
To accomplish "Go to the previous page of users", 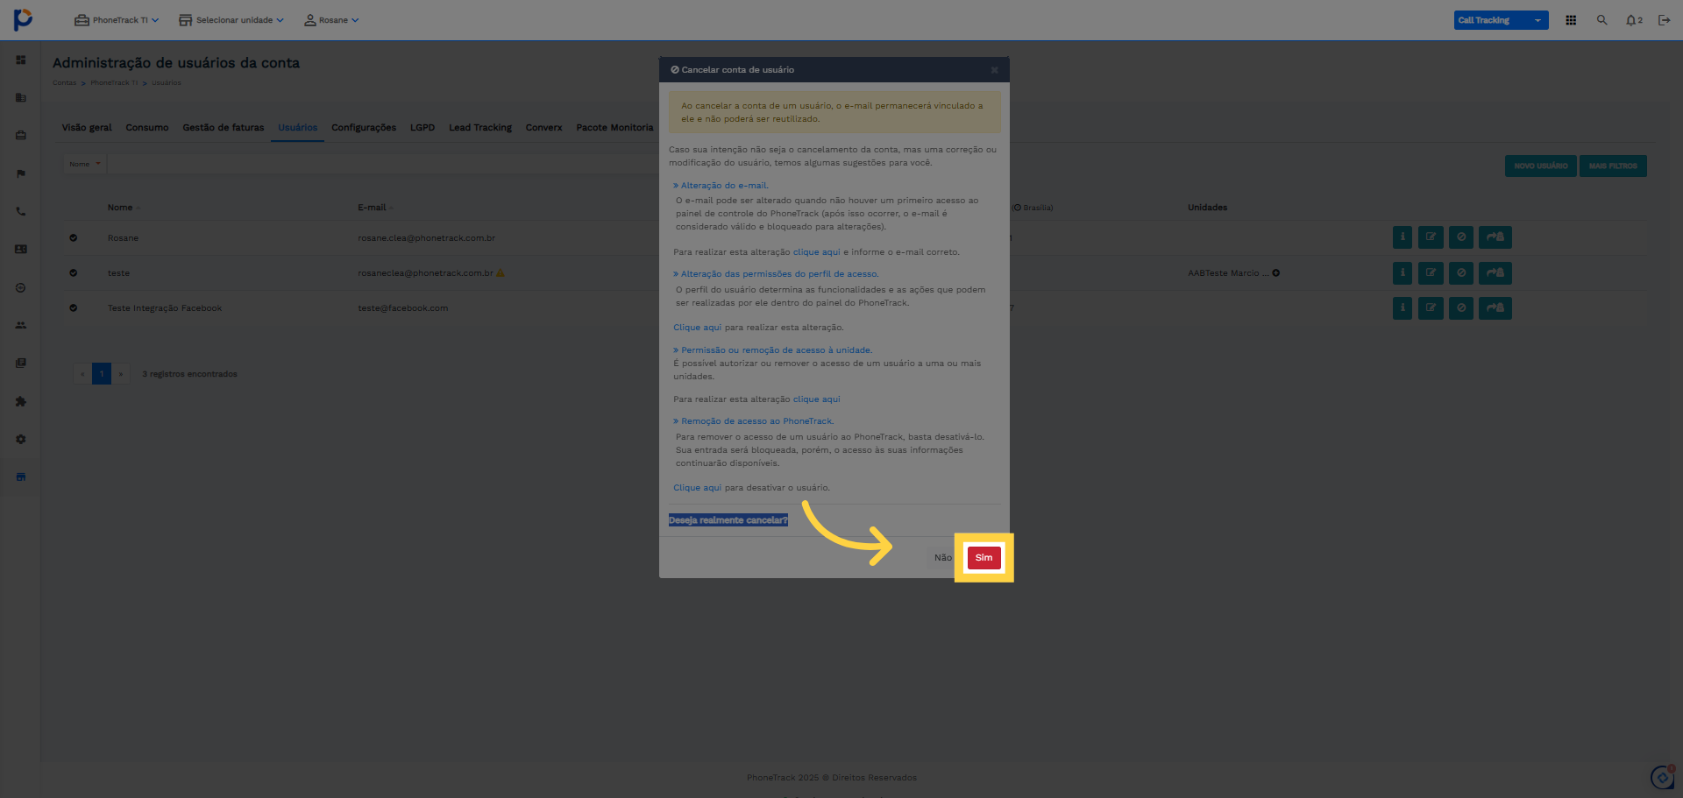I will pos(82,374).
